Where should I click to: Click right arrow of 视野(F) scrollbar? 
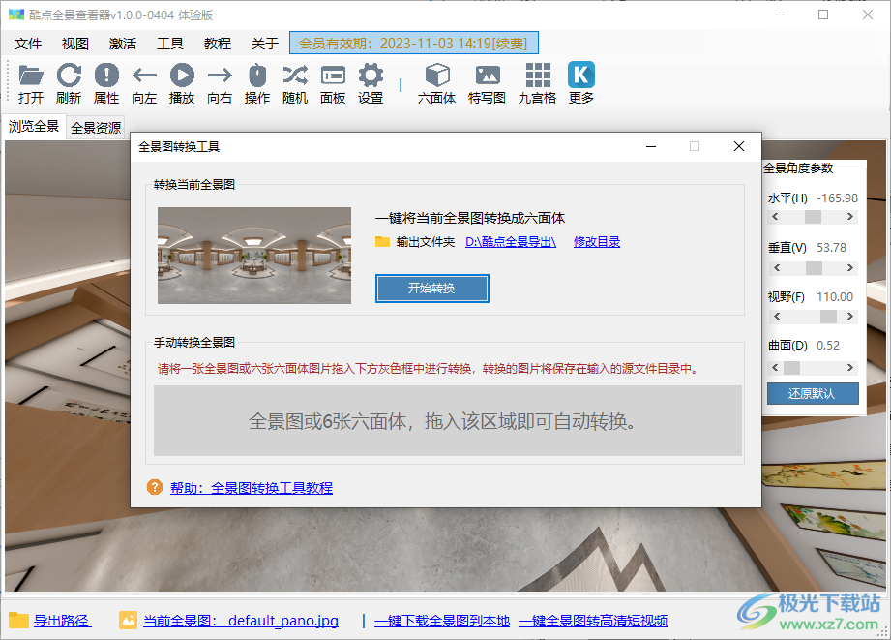850,317
